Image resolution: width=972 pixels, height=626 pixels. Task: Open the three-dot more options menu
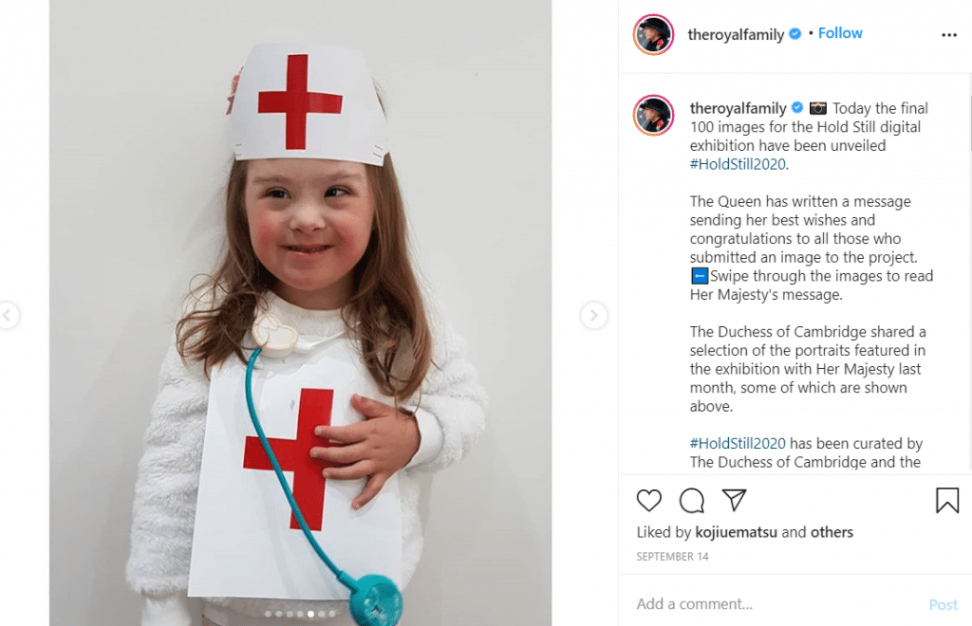(x=949, y=35)
